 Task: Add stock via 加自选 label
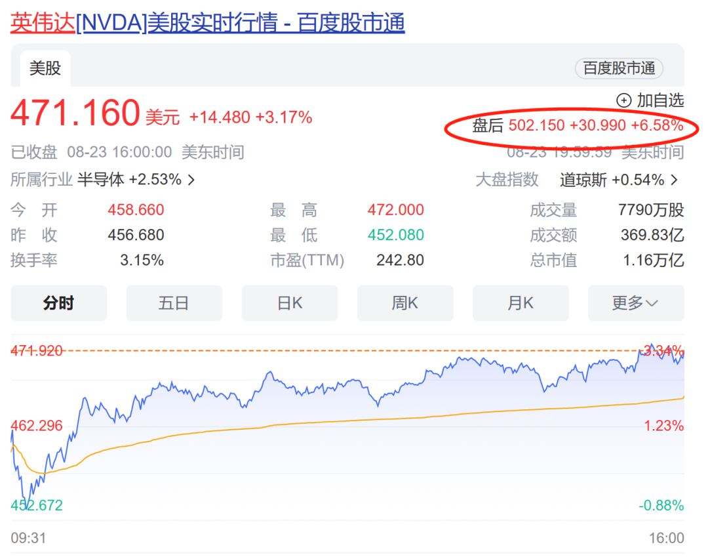tap(660, 100)
